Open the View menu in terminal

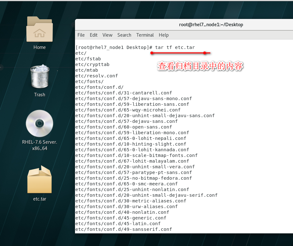[x=108, y=35]
